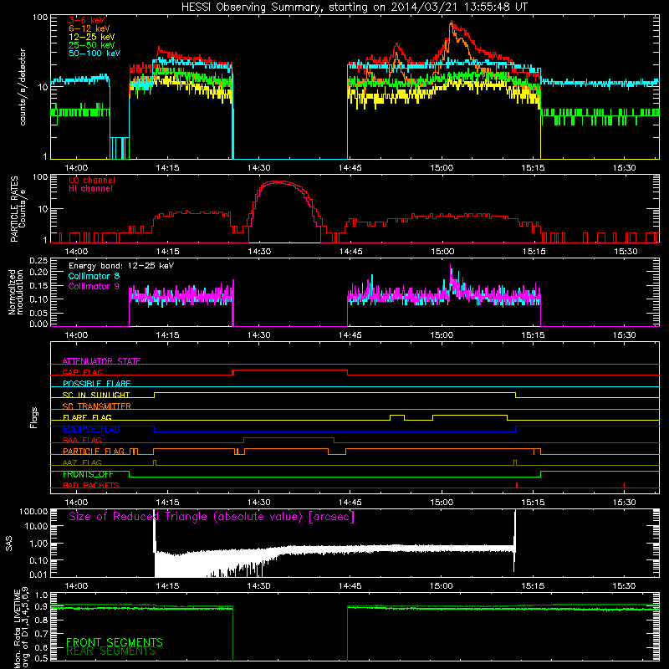
Task: Select the red '3-6 keV' legend label
Action: tap(87, 20)
